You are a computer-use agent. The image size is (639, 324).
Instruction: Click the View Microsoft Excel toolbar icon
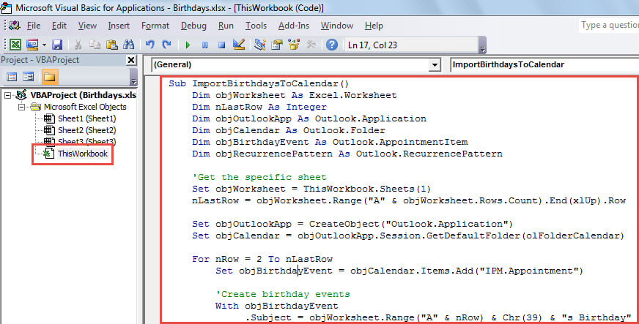15,45
